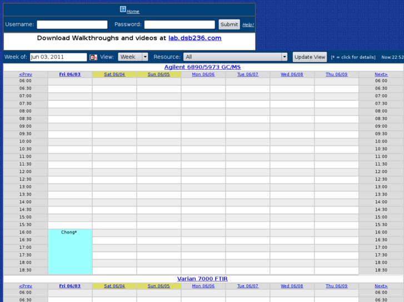
Task: Select Wed 06/08 in Agilent calendar
Action: click(292, 74)
